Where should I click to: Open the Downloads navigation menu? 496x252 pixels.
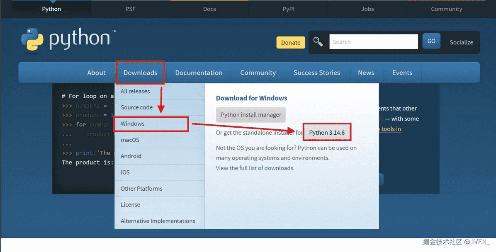tap(140, 73)
